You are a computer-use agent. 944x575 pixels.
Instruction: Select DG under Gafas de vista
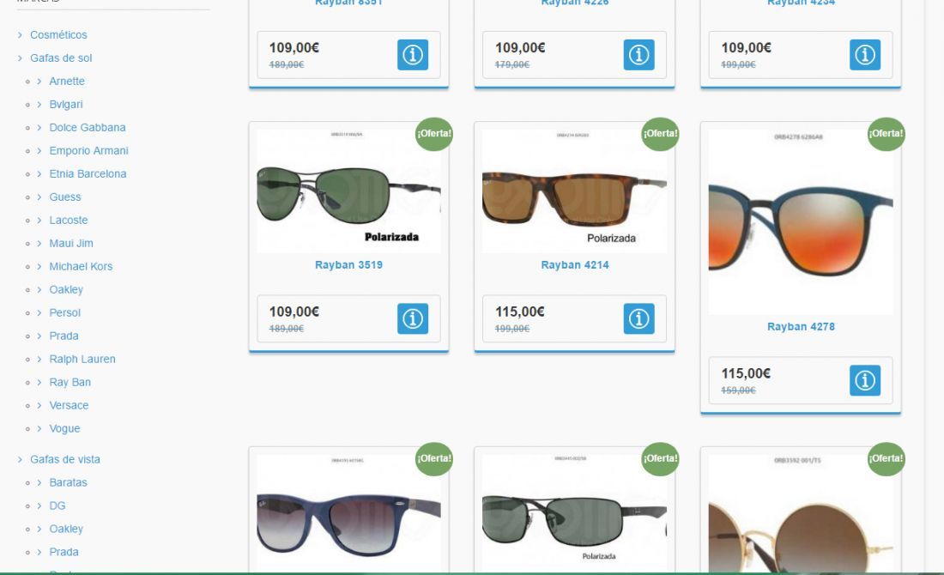[57, 505]
